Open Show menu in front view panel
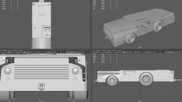This screenshot has height=102, width=182. tap(10, 50)
